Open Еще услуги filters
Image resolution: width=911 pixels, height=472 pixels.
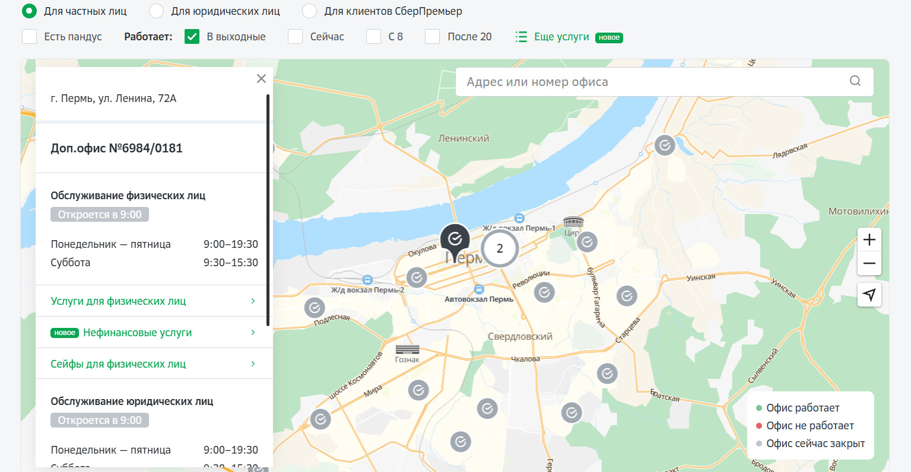[561, 37]
